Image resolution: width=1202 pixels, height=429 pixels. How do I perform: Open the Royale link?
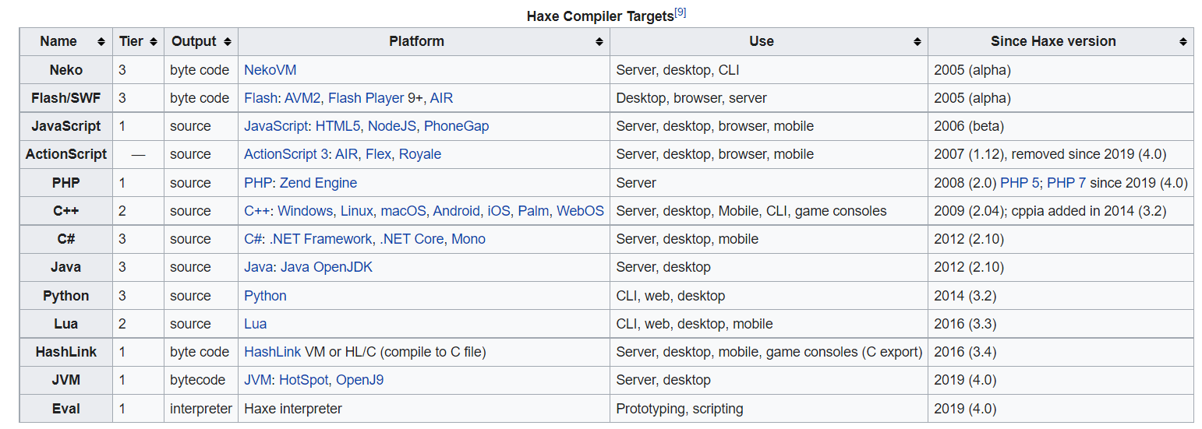pos(420,154)
